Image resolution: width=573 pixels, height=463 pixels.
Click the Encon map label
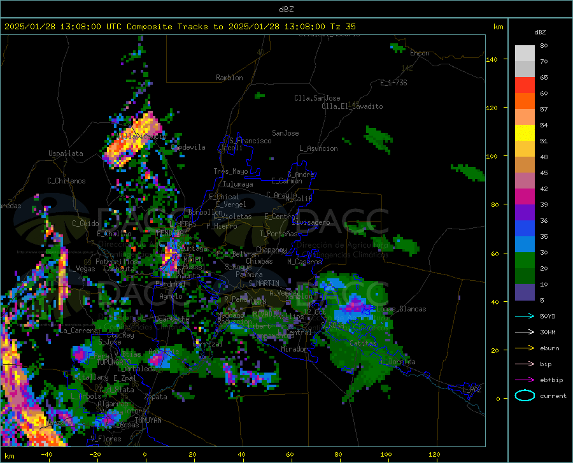point(420,53)
